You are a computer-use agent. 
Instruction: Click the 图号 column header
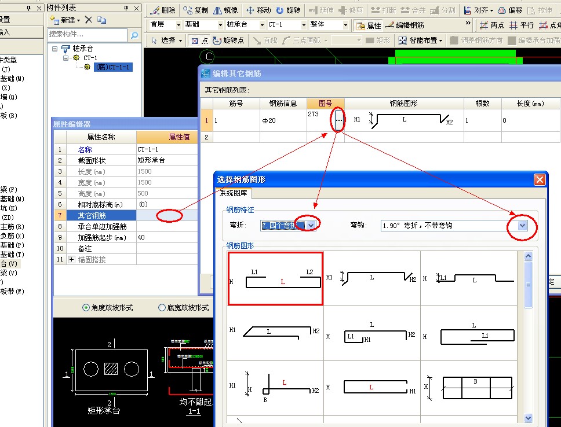click(326, 103)
